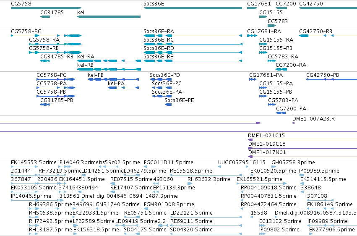Select the kel-PA protein feature
Image resolution: width=357 pixels, height=236 pixels.
click(x=123, y=88)
